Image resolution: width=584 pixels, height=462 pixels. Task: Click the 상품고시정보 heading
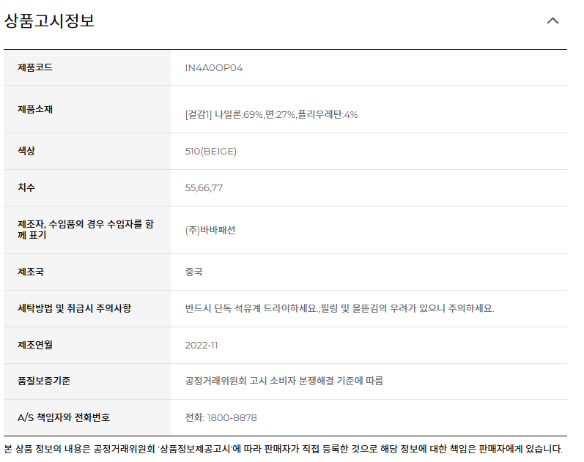pos(49,21)
